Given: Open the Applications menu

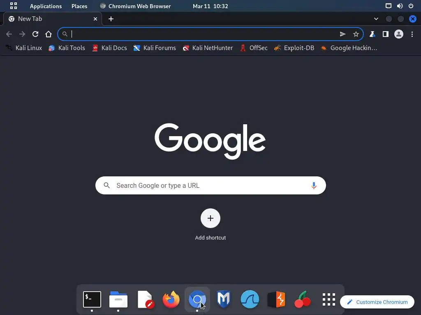Looking at the screenshot, I should click(x=46, y=6).
